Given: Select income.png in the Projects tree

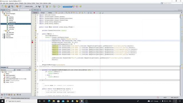Looking at the screenshot, I should tap(12, 24).
